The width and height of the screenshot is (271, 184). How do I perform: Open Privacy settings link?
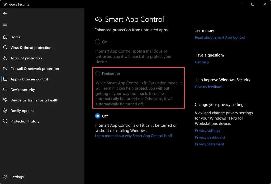[x=207, y=130]
